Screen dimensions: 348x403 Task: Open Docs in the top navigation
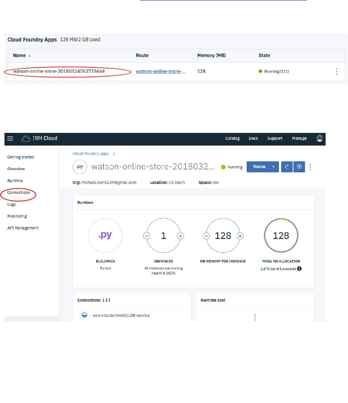[x=253, y=138]
